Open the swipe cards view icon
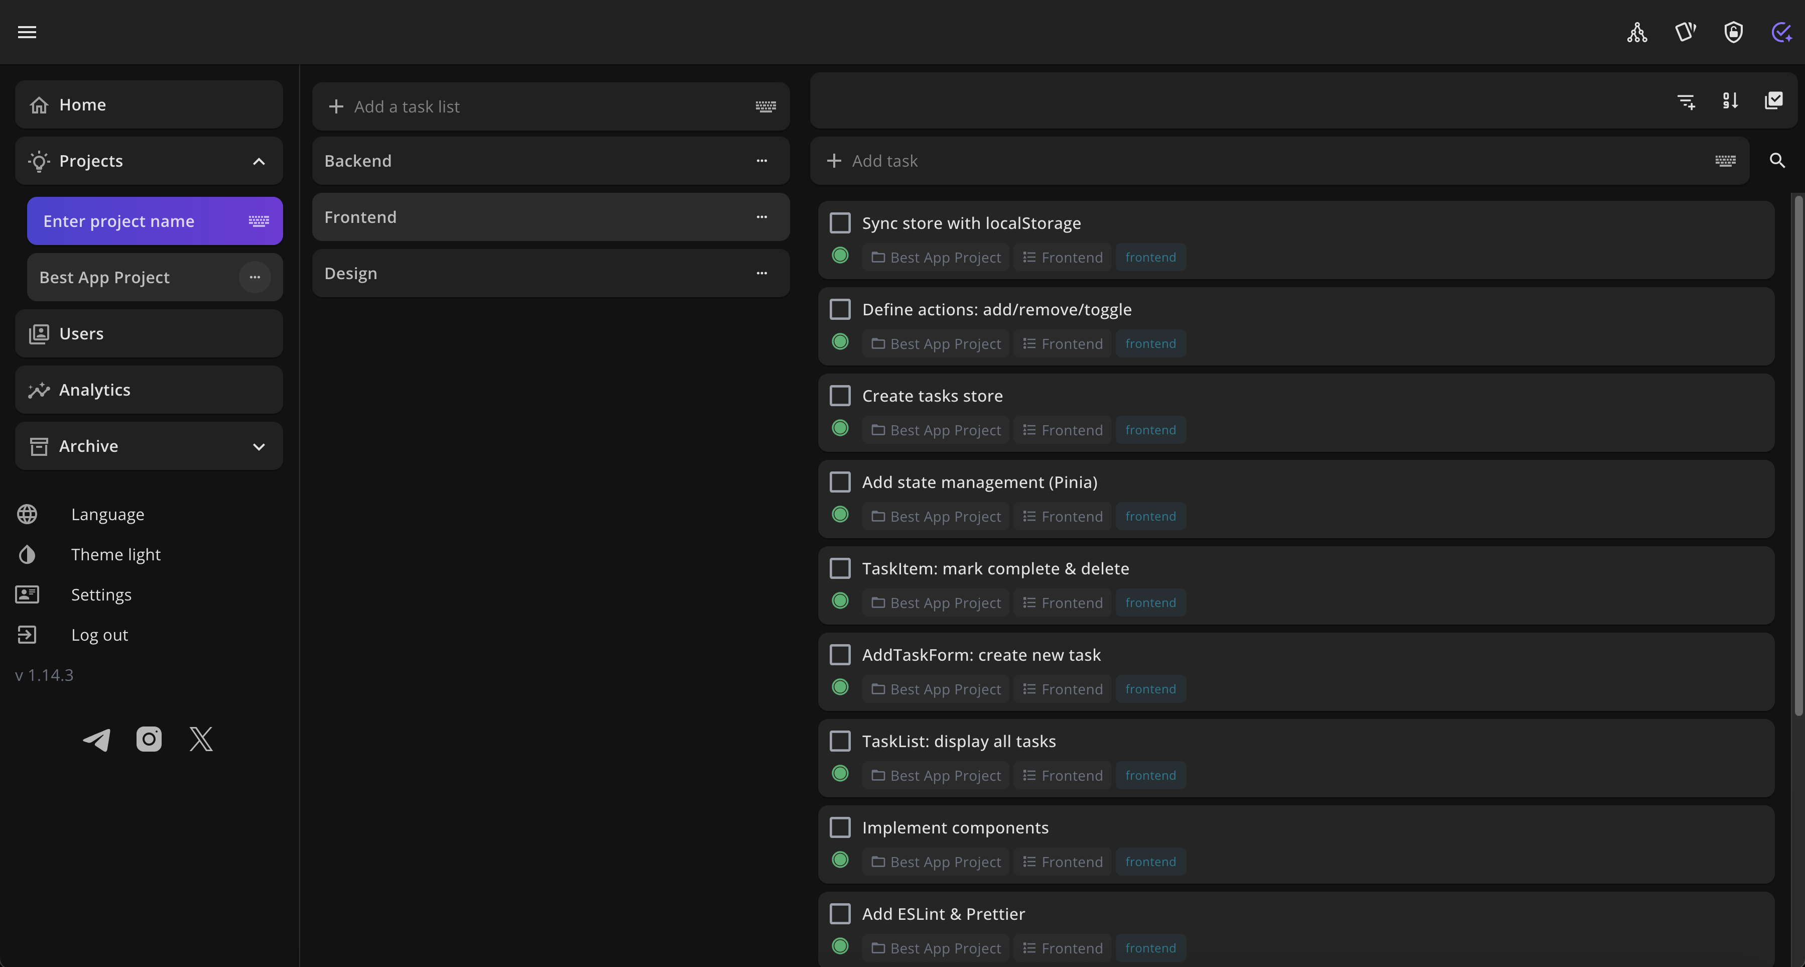Screen dimensions: 1805x967 pos(1686,32)
